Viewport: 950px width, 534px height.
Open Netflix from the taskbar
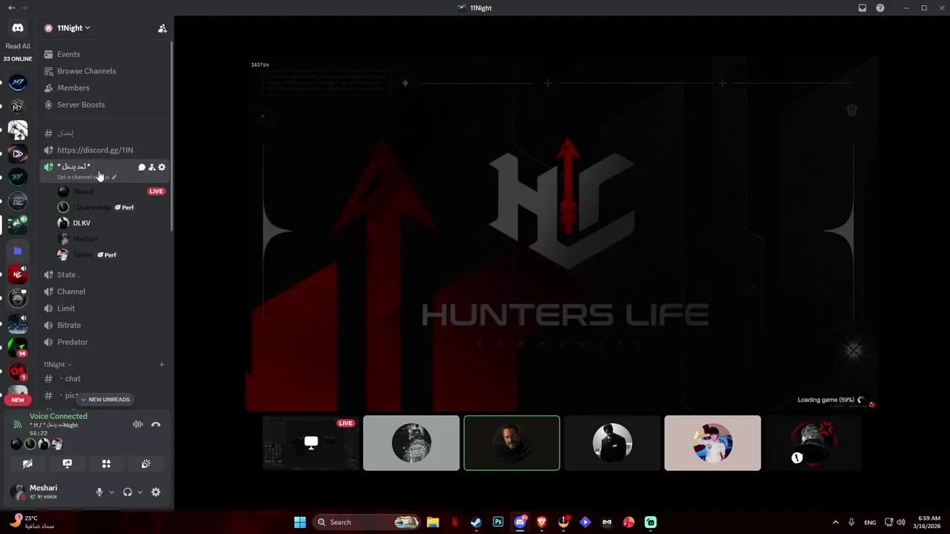coord(455,522)
